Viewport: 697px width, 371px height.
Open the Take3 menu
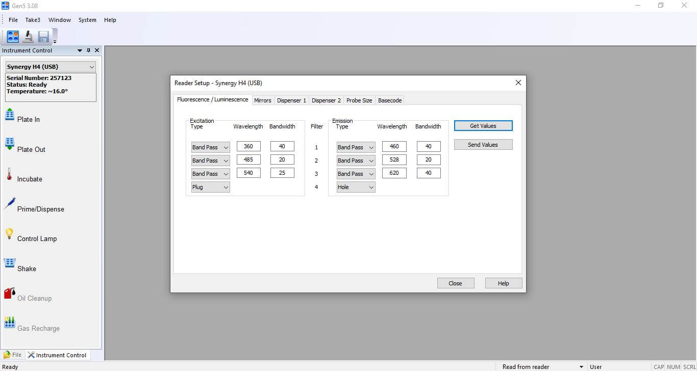(33, 20)
